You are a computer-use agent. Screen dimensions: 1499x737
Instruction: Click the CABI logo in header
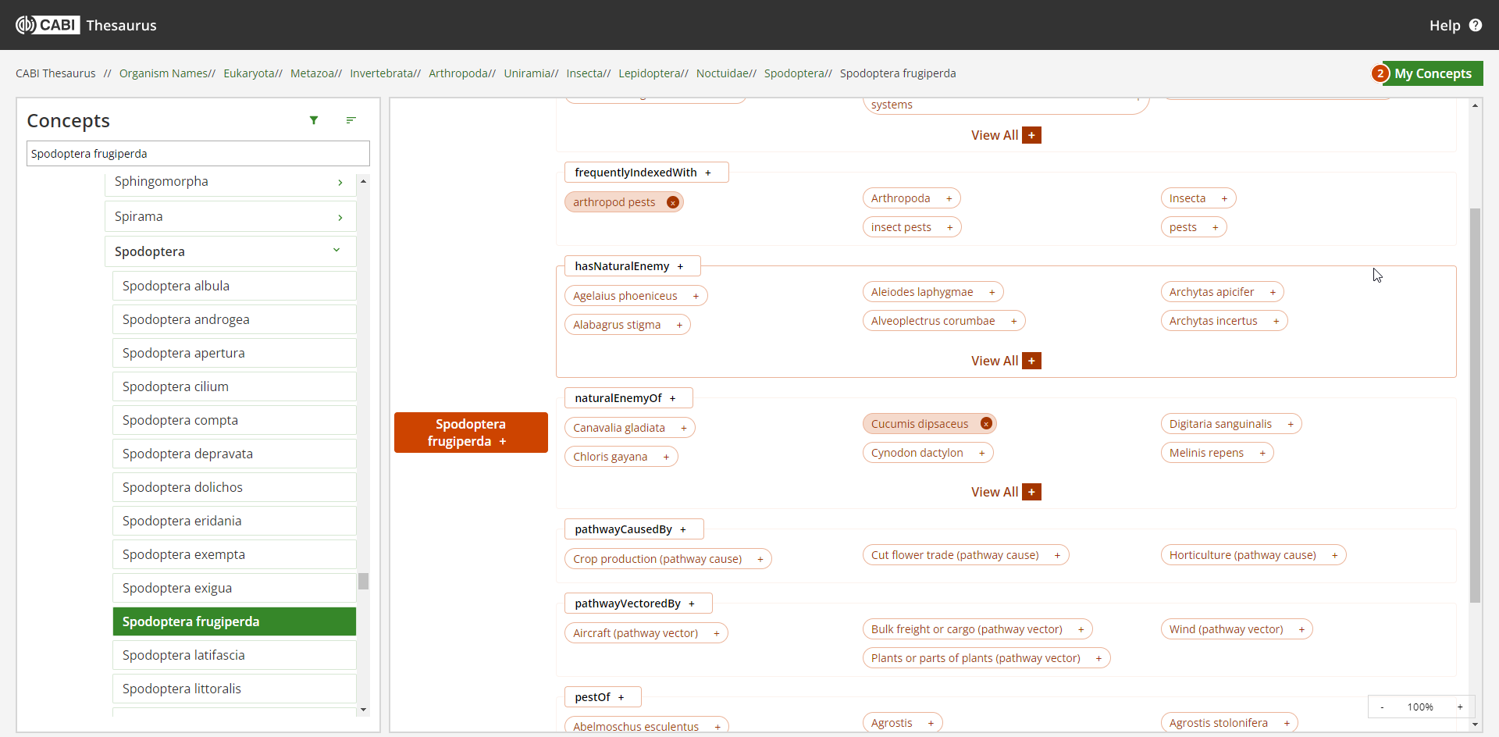point(48,25)
